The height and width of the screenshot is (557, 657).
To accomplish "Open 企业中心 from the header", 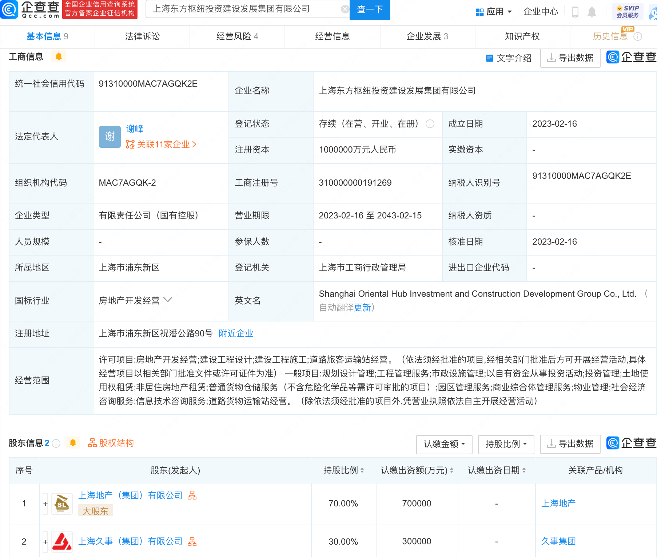I will [541, 12].
